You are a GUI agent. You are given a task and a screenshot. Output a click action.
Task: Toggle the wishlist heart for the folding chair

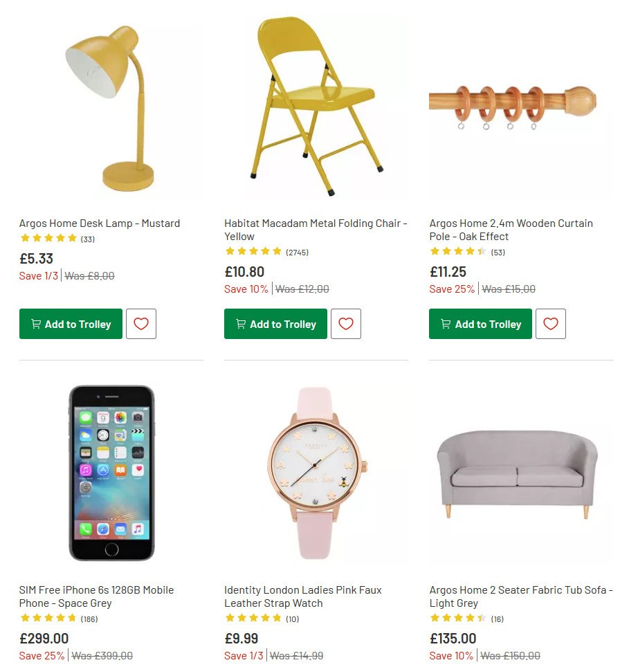(346, 323)
